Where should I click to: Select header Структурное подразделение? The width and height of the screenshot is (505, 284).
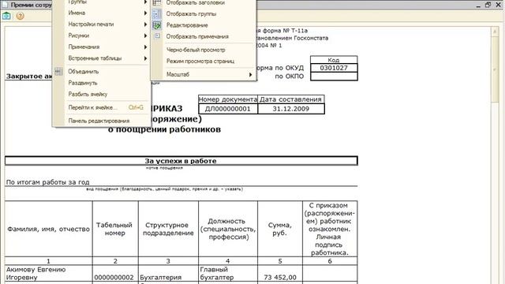[x=168, y=229]
